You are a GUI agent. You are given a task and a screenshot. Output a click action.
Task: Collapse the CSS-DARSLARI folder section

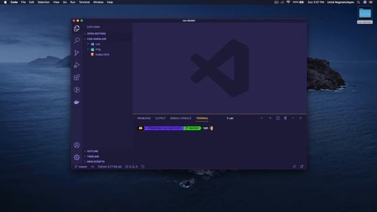point(108,39)
